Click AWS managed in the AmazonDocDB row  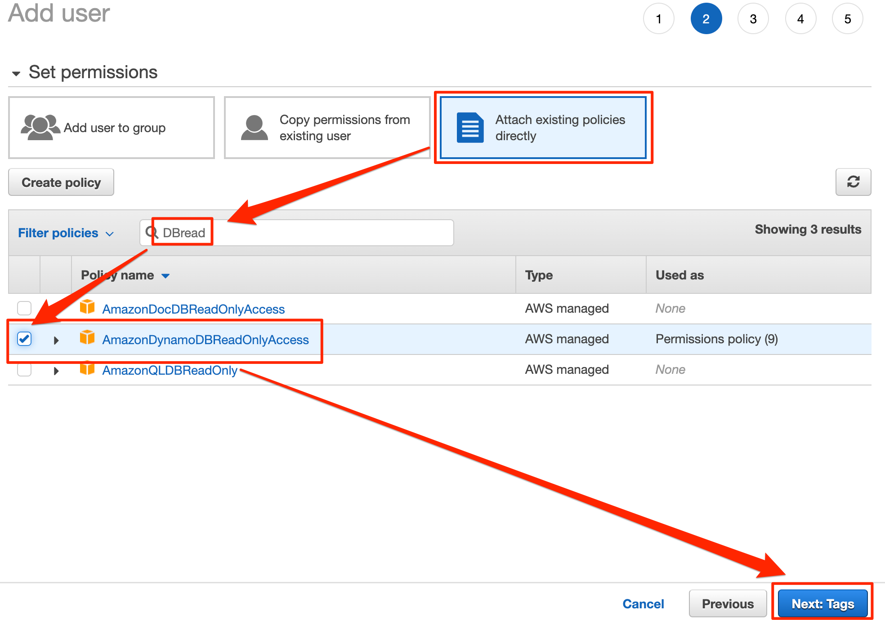[x=567, y=308]
